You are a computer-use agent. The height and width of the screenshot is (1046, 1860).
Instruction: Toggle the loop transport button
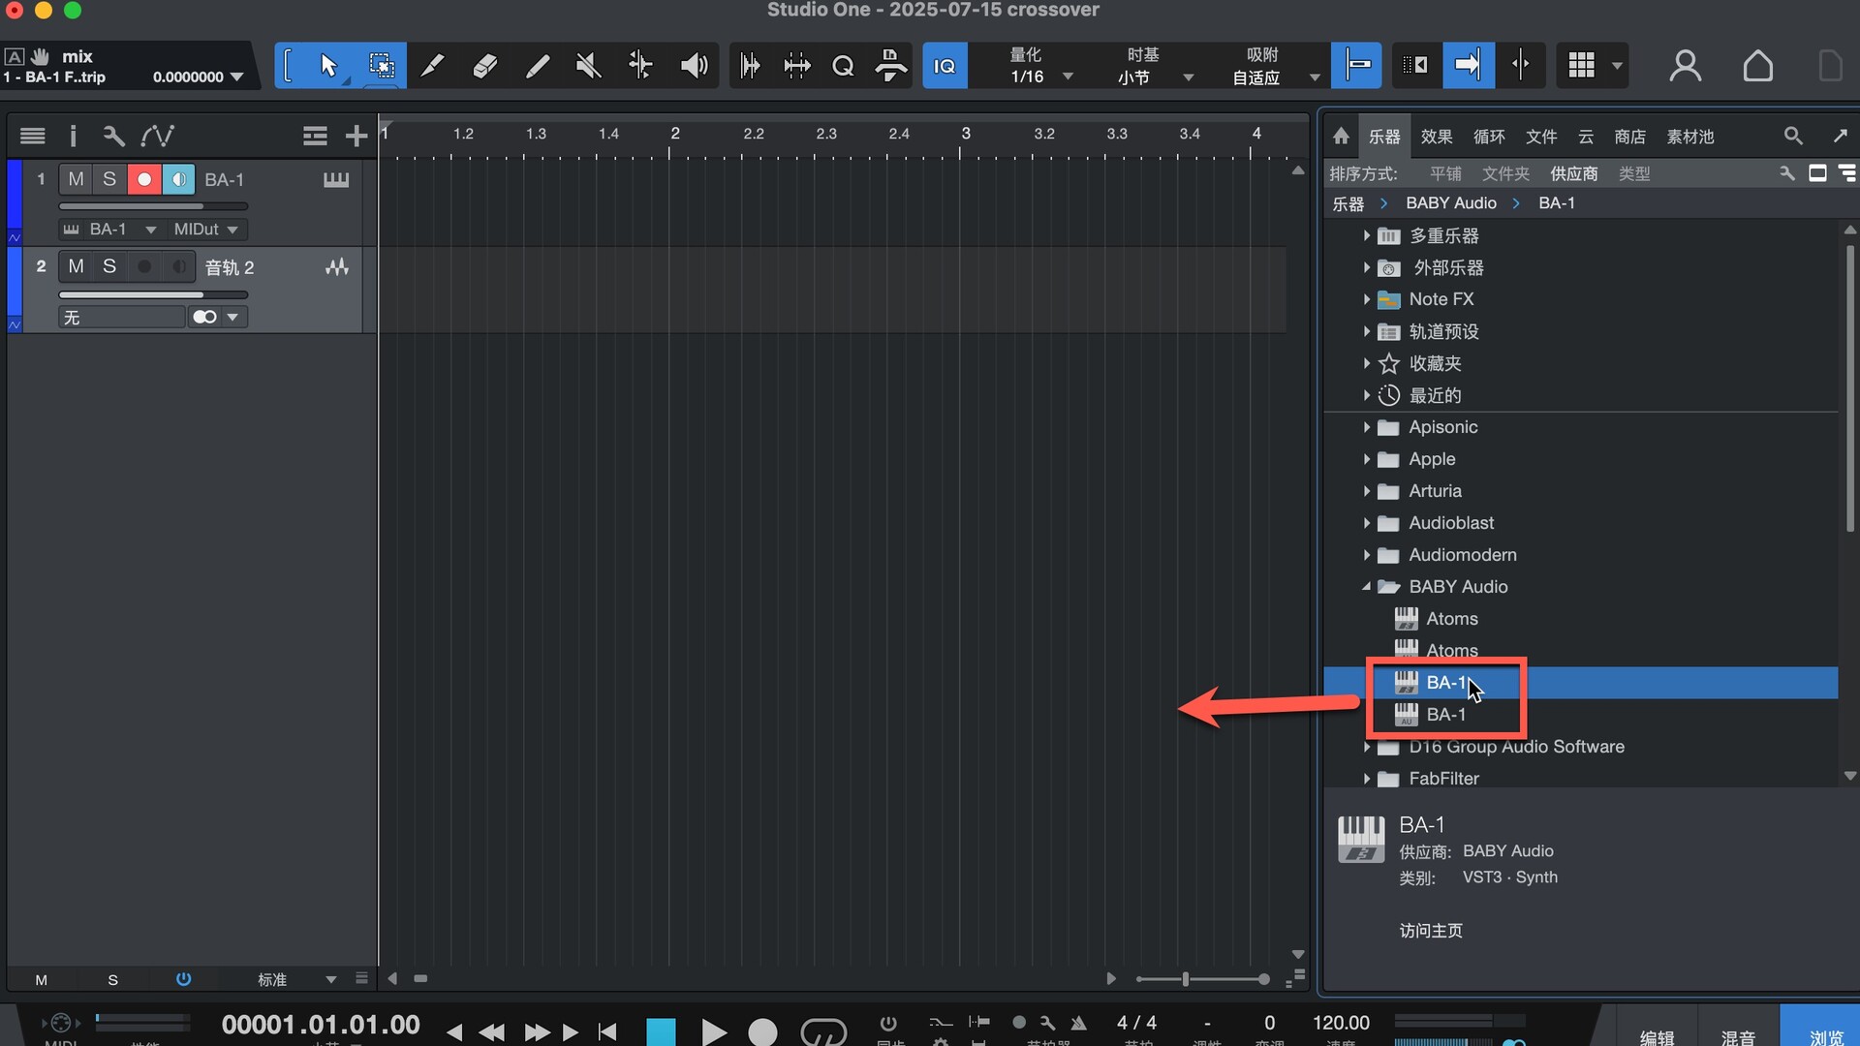click(823, 1031)
